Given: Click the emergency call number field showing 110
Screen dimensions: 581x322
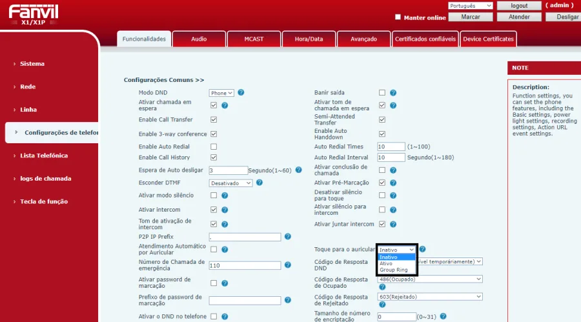Looking at the screenshot, I should coord(245,265).
